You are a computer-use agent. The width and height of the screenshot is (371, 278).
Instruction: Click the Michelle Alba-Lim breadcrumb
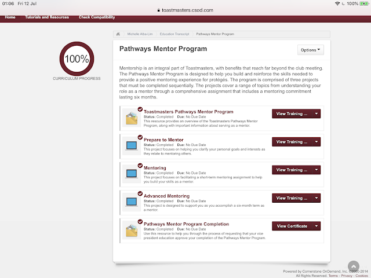click(140, 34)
